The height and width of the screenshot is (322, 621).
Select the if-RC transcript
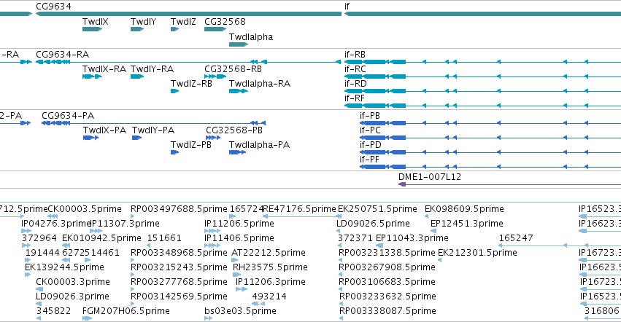click(482, 76)
